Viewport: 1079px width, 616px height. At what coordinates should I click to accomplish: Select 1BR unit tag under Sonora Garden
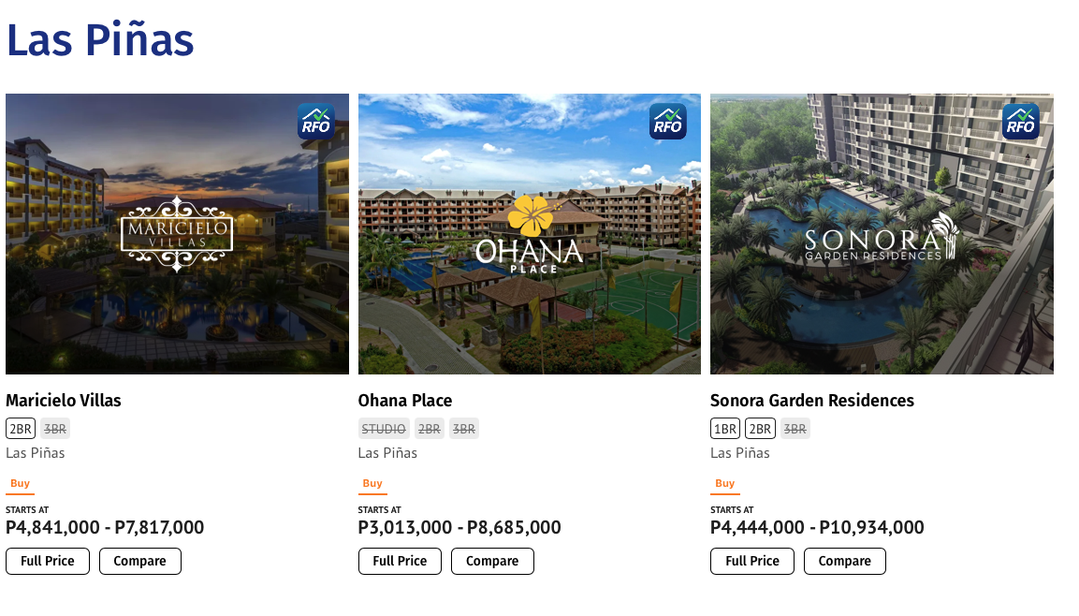click(x=725, y=429)
